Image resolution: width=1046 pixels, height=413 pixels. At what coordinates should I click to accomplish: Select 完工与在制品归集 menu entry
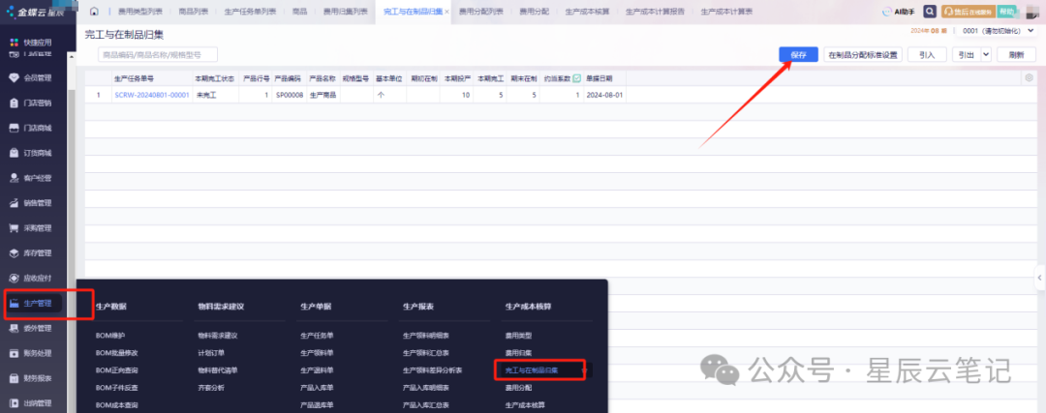(x=532, y=370)
